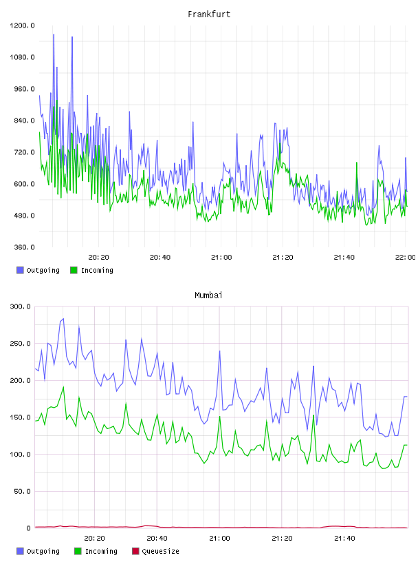Click the Frankfurt Incoming green legend swatch

tap(74, 270)
